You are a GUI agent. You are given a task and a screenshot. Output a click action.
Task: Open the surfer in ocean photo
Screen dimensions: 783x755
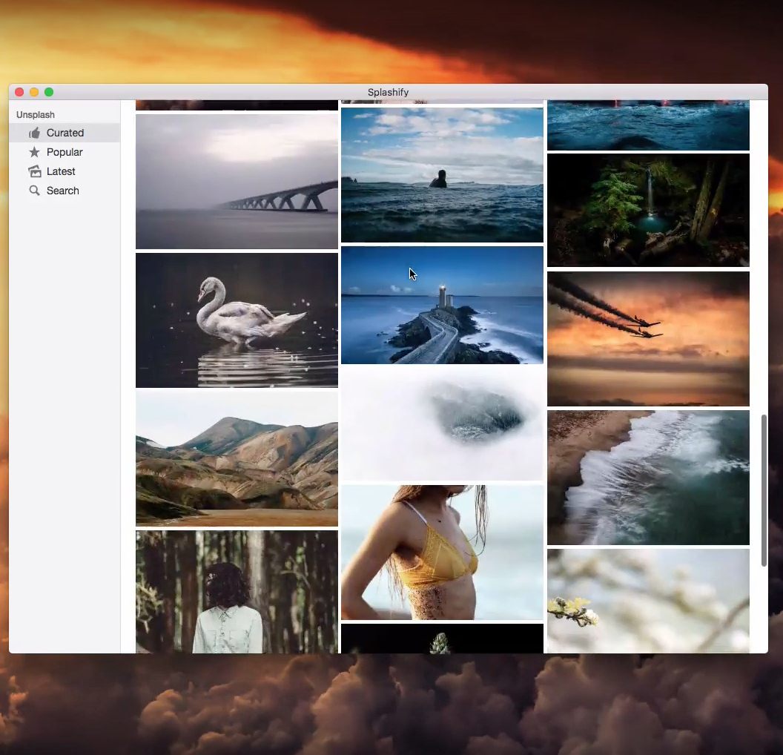point(442,175)
